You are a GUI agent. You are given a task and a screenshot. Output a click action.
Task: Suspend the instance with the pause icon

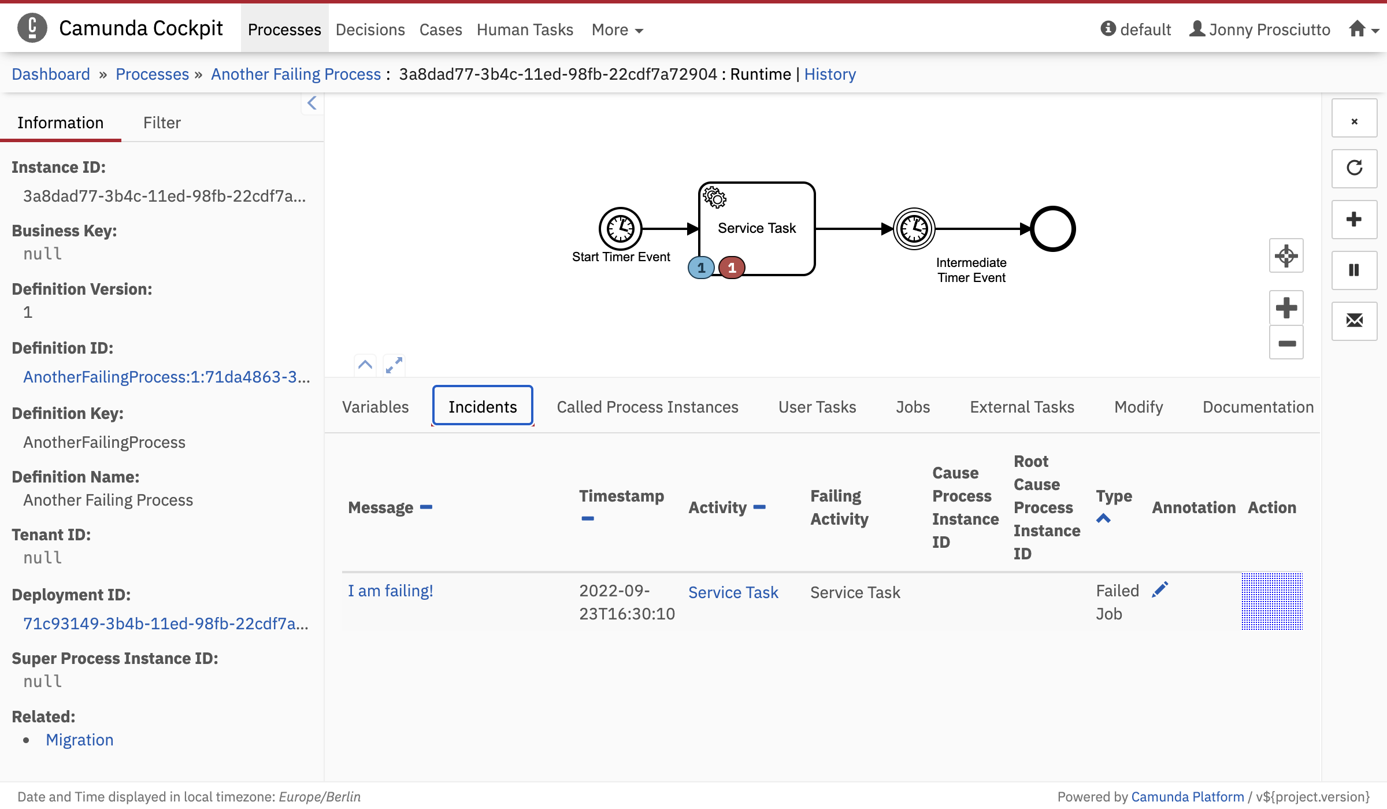click(x=1355, y=270)
